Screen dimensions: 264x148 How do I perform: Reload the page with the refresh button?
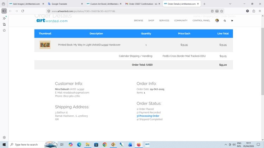23,11
